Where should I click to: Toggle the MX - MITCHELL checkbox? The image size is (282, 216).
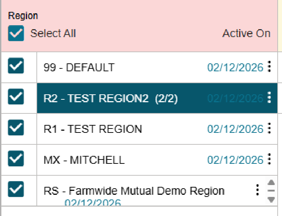pyautogui.click(x=16, y=159)
